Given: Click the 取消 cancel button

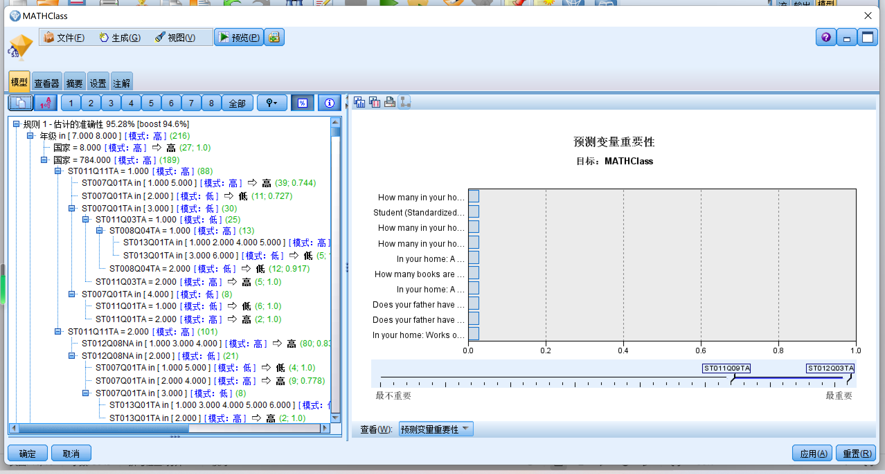Looking at the screenshot, I should [x=71, y=453].
